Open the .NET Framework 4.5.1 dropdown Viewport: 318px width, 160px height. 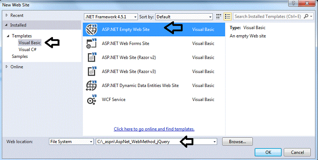click(x=111, y=17)
